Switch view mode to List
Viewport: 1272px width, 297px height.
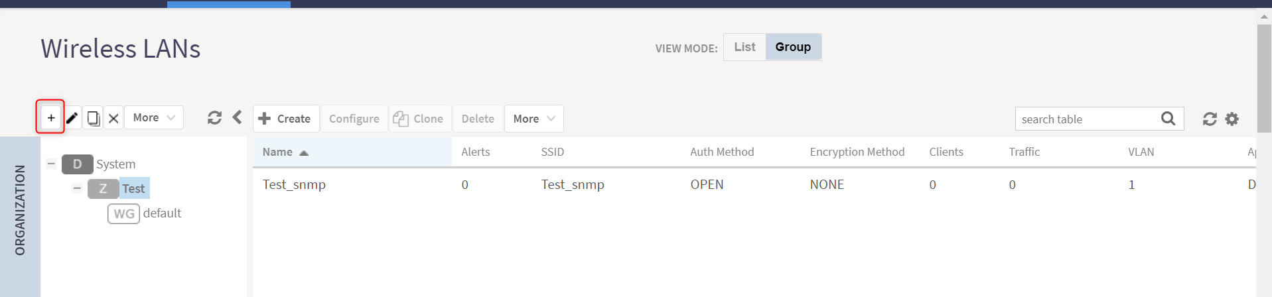[744, 47]
